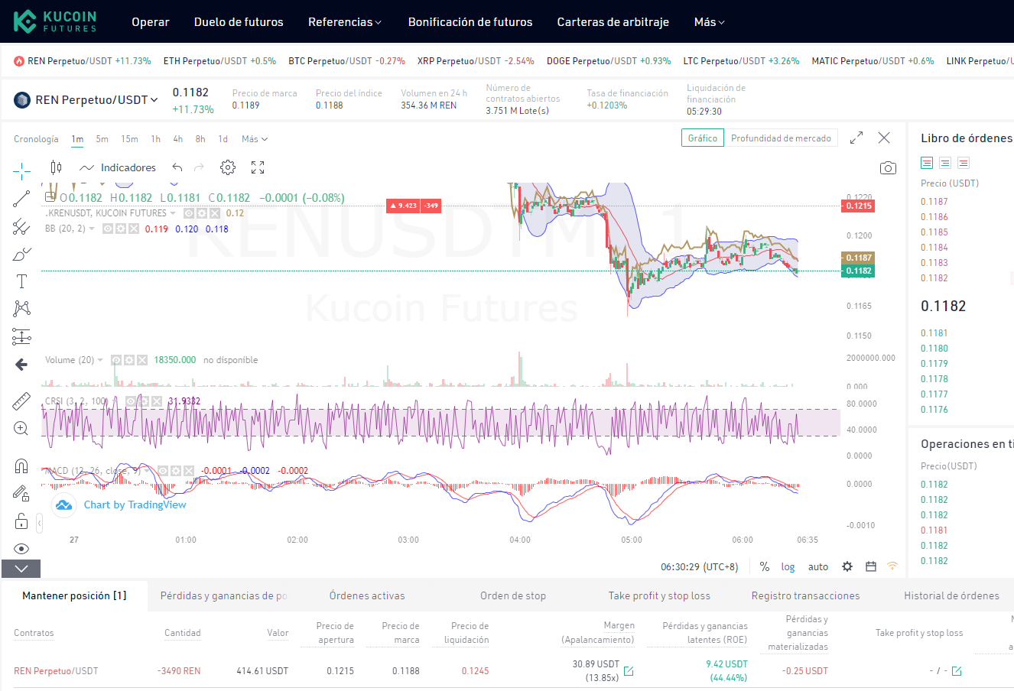Select the 5m timeframe
Viewport: 1014px width, 691px height.
click(x=102, y=139)
